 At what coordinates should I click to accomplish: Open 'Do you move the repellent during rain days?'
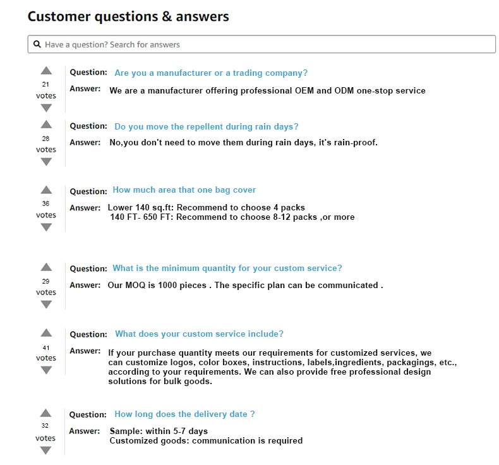click(207, 126)
